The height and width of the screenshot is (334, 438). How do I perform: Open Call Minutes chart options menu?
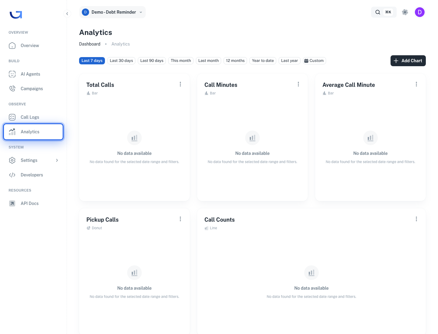click(298, 84)
